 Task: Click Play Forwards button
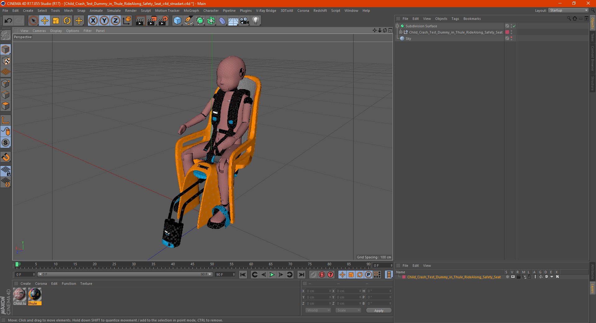coord(272,275)
